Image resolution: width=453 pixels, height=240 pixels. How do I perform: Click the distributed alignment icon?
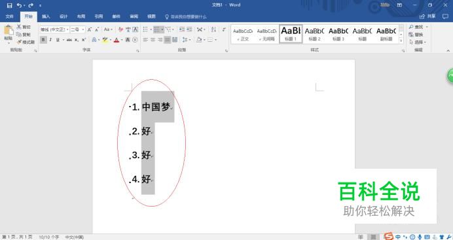[175, 40]
